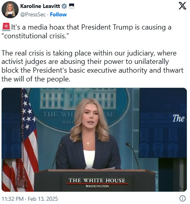Open Karoline Leavitt display name profile
190x204 pixels.
40,6
